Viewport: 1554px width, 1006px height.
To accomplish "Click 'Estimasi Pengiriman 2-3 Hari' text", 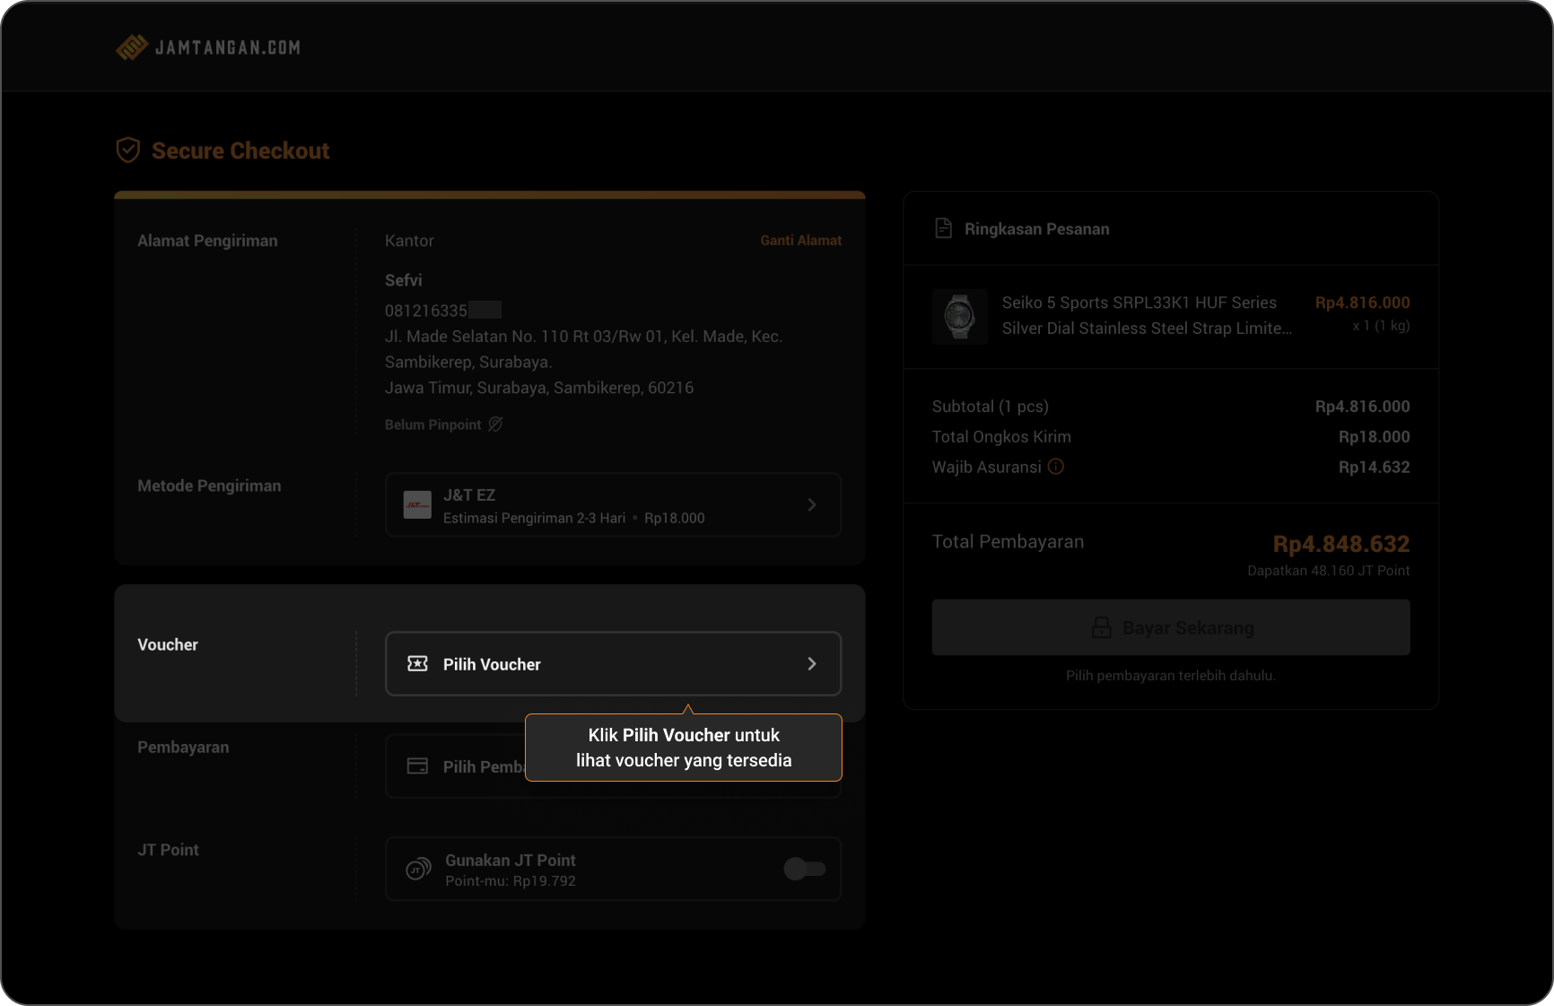I will [534, 518].
